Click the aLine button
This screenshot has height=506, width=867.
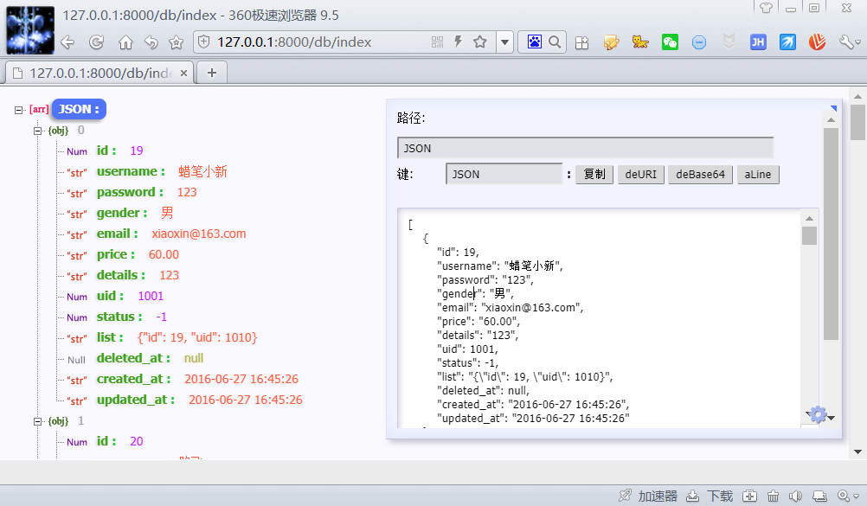click(x=757, y=174)
